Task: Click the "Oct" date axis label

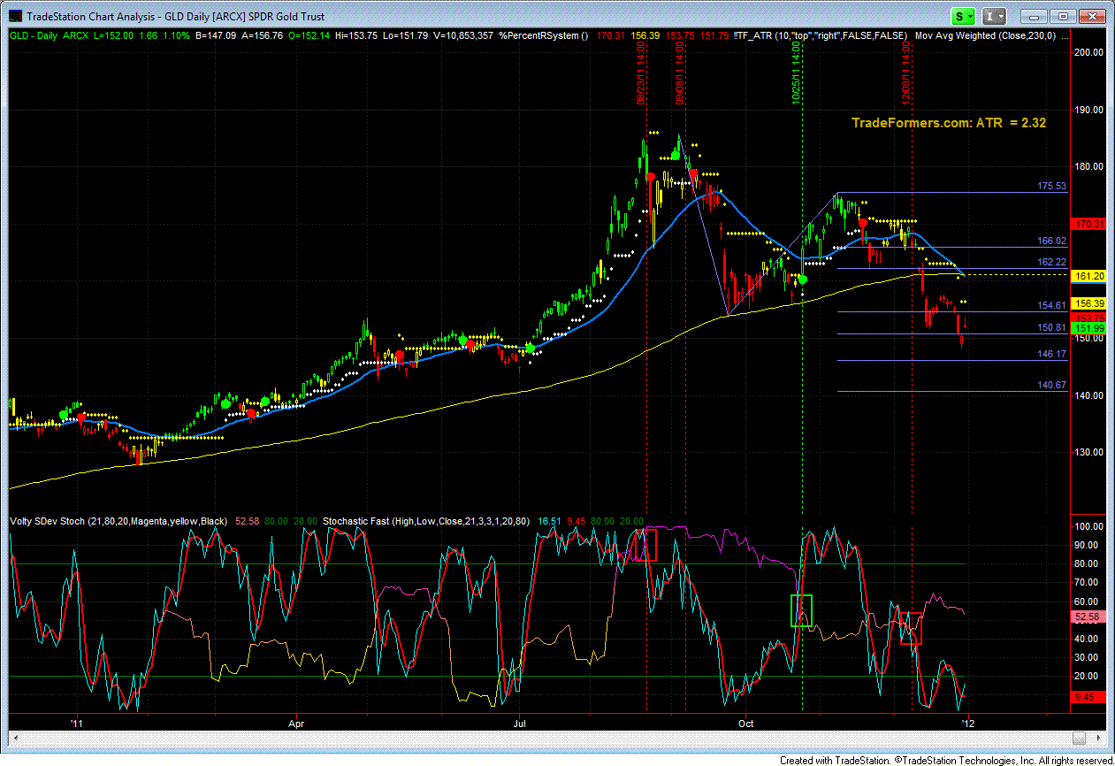Action: coord(746,722)
